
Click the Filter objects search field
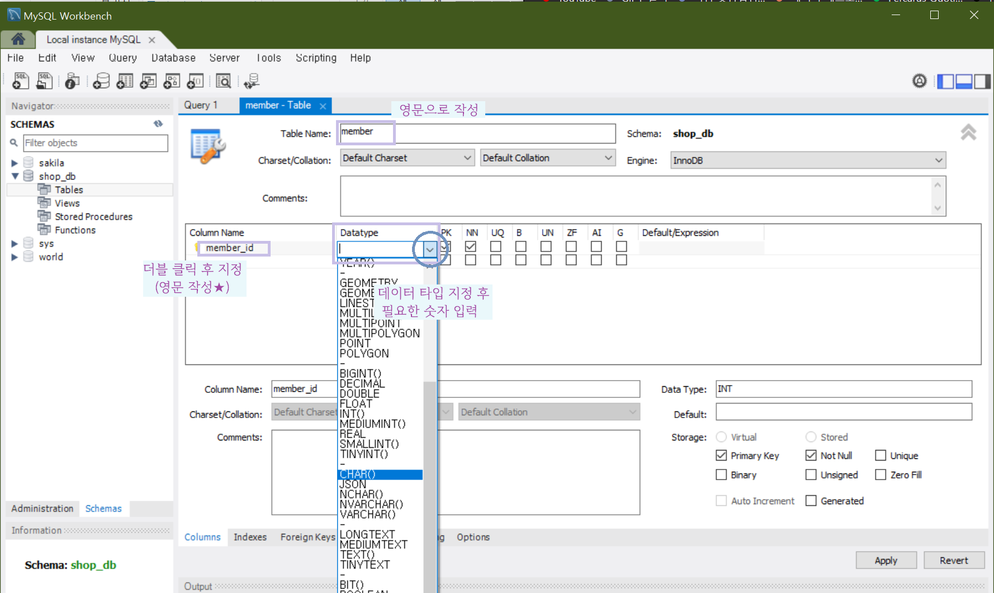click(96, 143)
